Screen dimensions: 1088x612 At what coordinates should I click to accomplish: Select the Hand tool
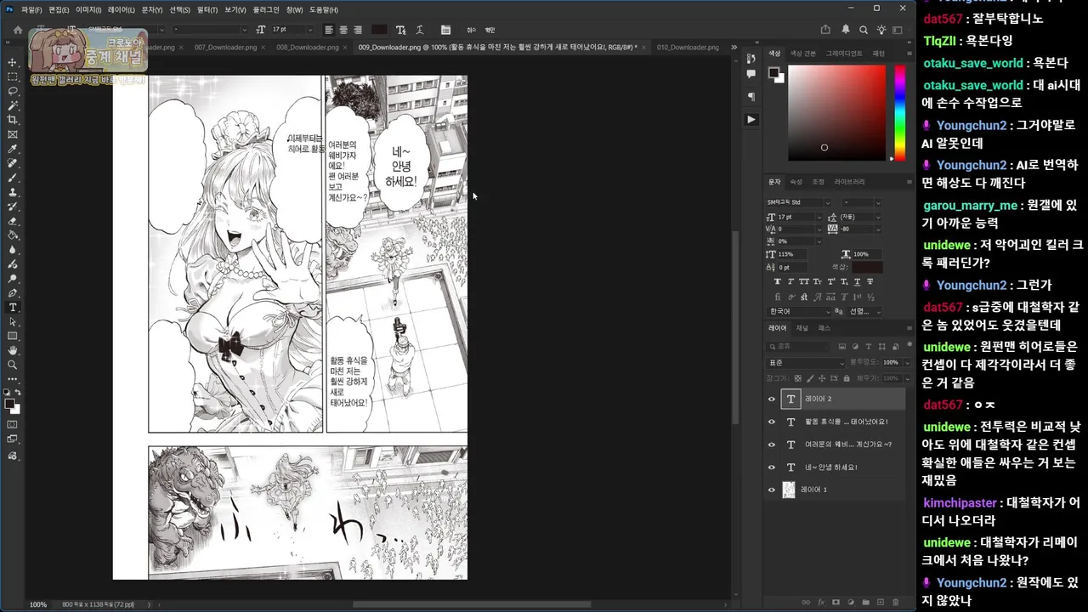coord(13,351)
